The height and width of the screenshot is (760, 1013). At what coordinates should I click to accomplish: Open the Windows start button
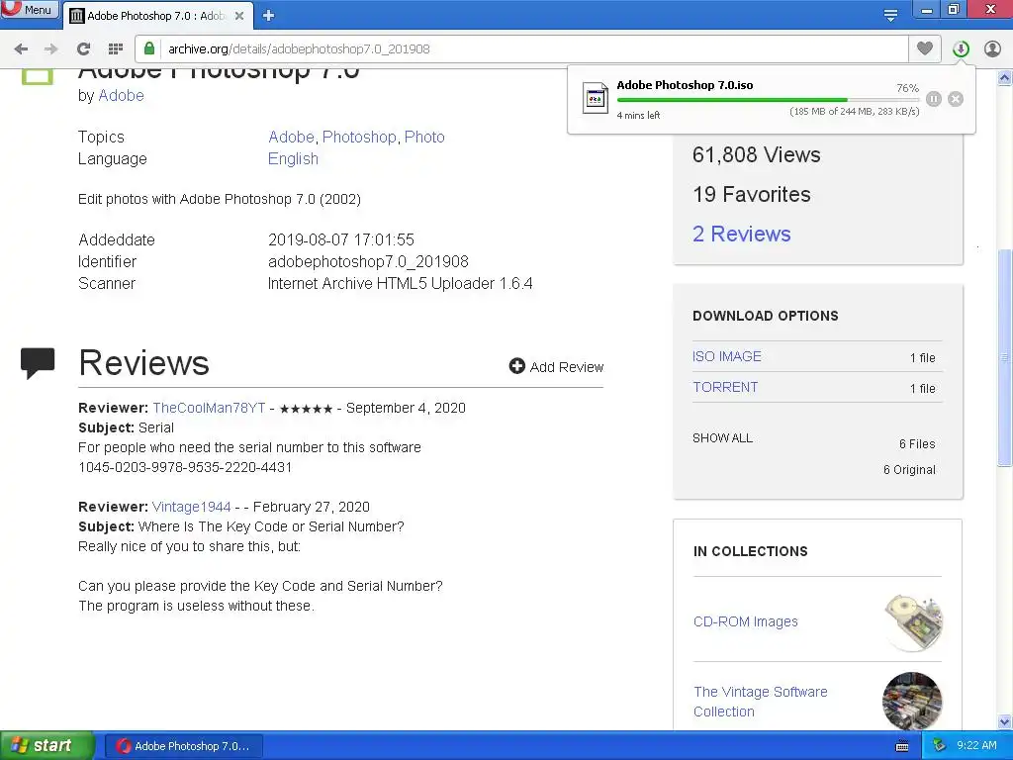[46, 746]
